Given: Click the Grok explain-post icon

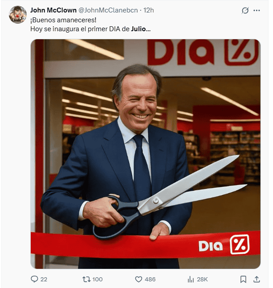Looking at the screenshot, I should pos(245,10).
